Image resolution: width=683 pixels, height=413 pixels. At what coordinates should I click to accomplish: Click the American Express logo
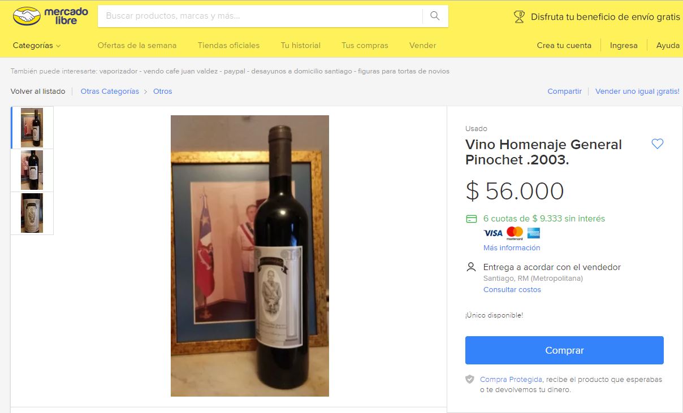click(x=533, y=233)
